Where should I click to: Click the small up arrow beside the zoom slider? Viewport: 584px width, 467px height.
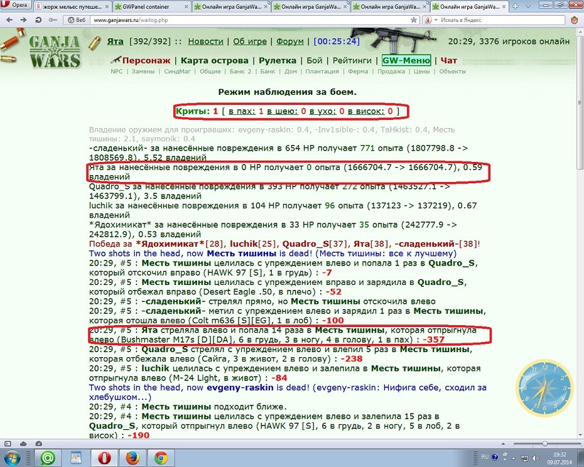pos(504,444)
